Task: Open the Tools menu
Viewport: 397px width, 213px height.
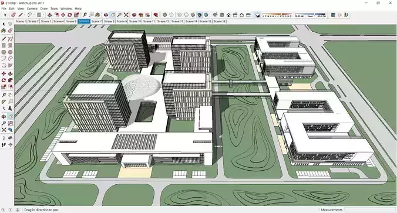Action: coord(54,9)
